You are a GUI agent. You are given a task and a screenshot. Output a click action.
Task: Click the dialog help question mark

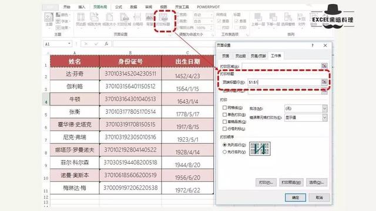(x=313, y=45)
